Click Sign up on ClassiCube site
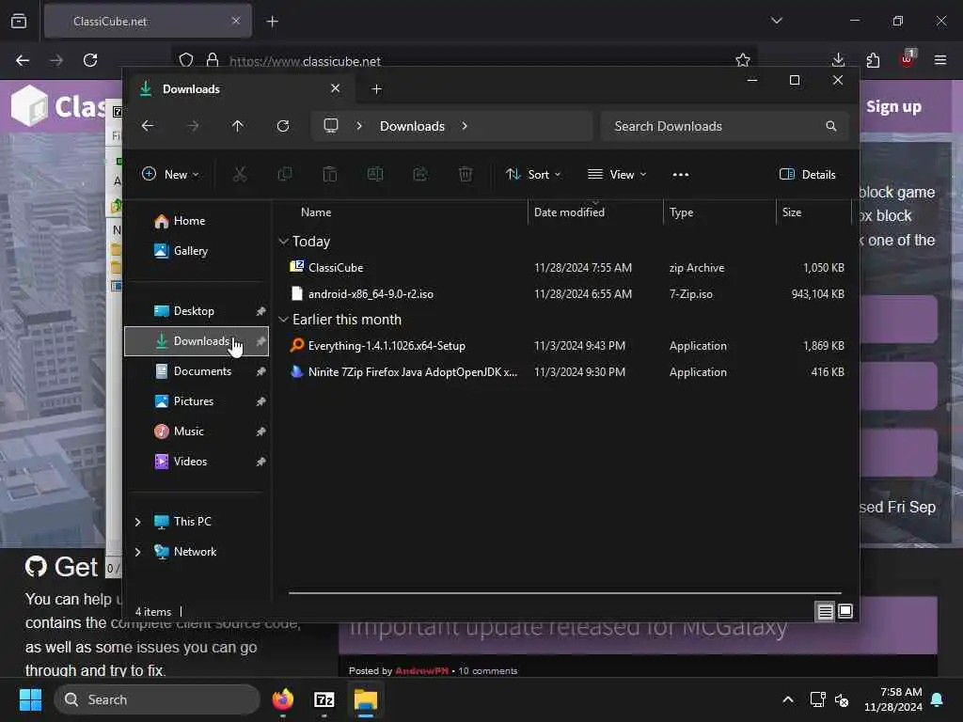Screen dimensions: 963x722 [x=893, y=107]
